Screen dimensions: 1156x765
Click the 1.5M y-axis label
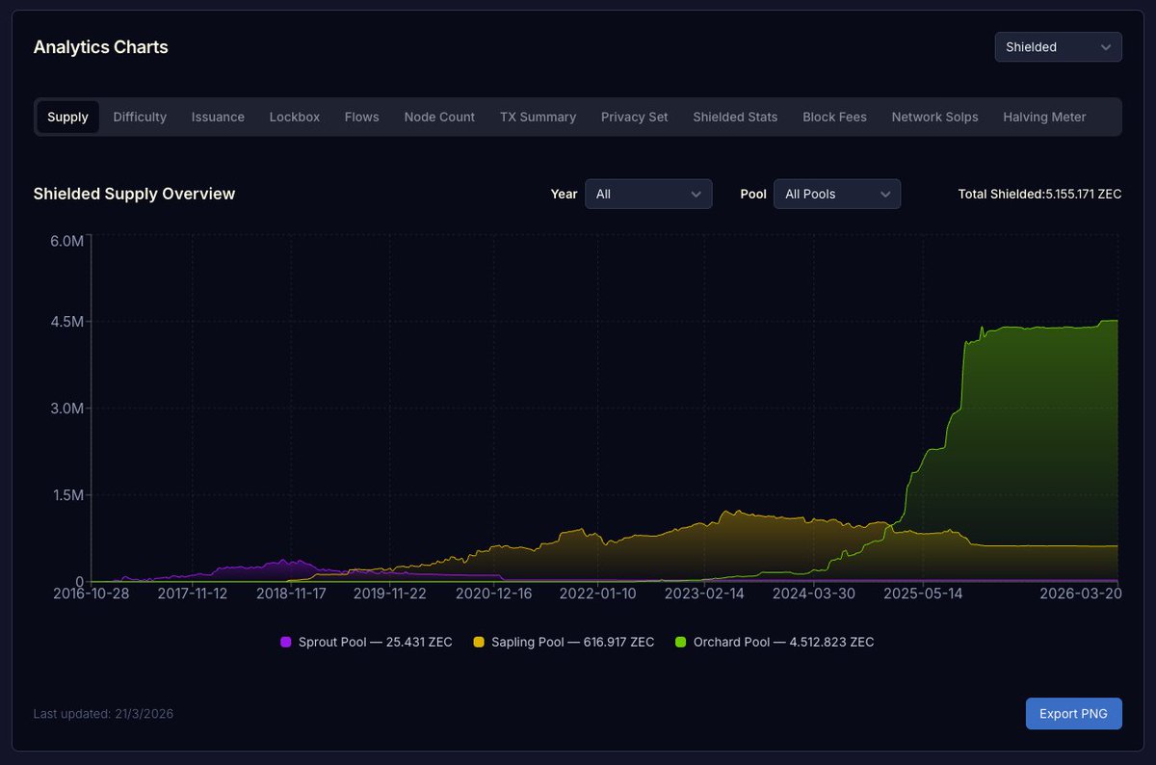[x=66, y=495]
